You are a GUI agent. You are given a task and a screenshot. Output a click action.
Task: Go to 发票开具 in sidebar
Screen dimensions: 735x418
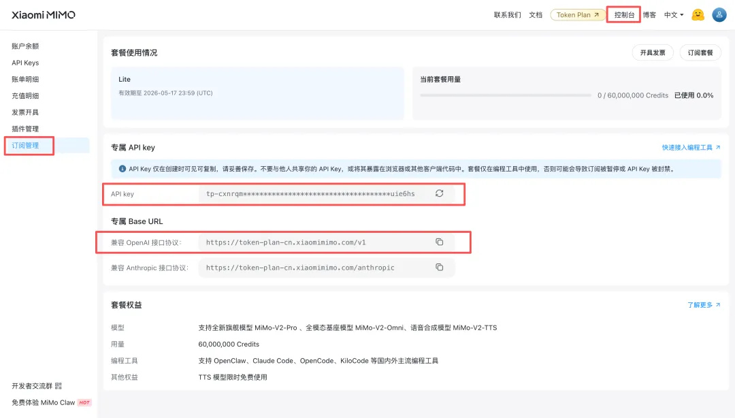25,112
